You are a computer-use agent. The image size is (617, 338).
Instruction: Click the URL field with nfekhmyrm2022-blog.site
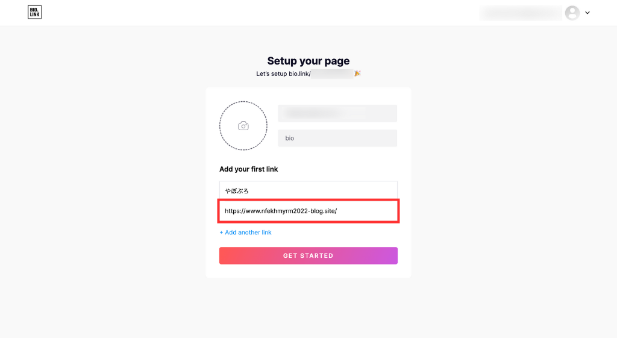308,211
